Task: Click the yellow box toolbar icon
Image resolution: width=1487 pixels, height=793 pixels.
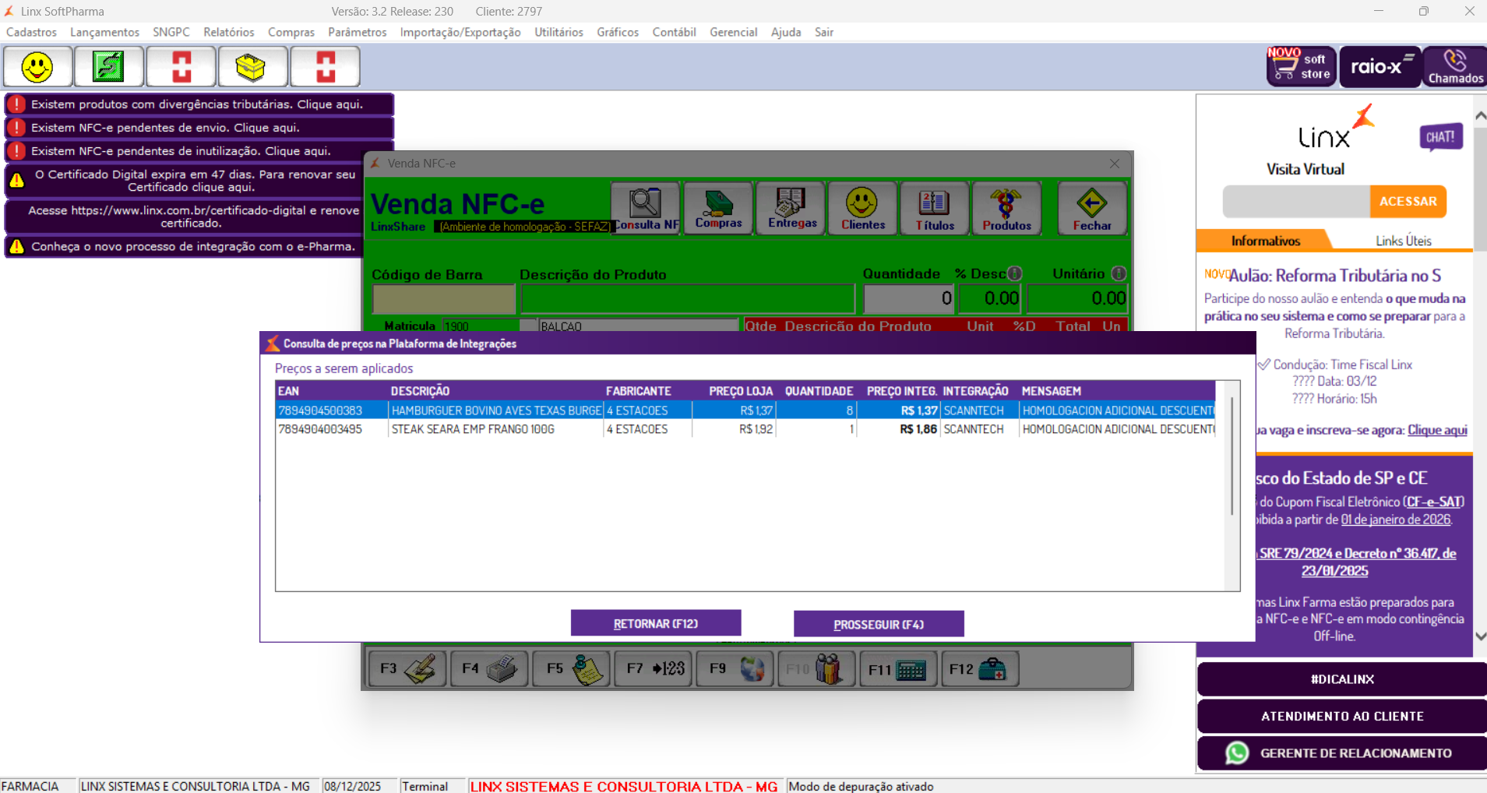Action: (x=252, y=67)
